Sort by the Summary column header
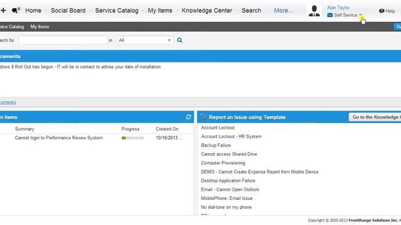 click(x=24, y=129)
